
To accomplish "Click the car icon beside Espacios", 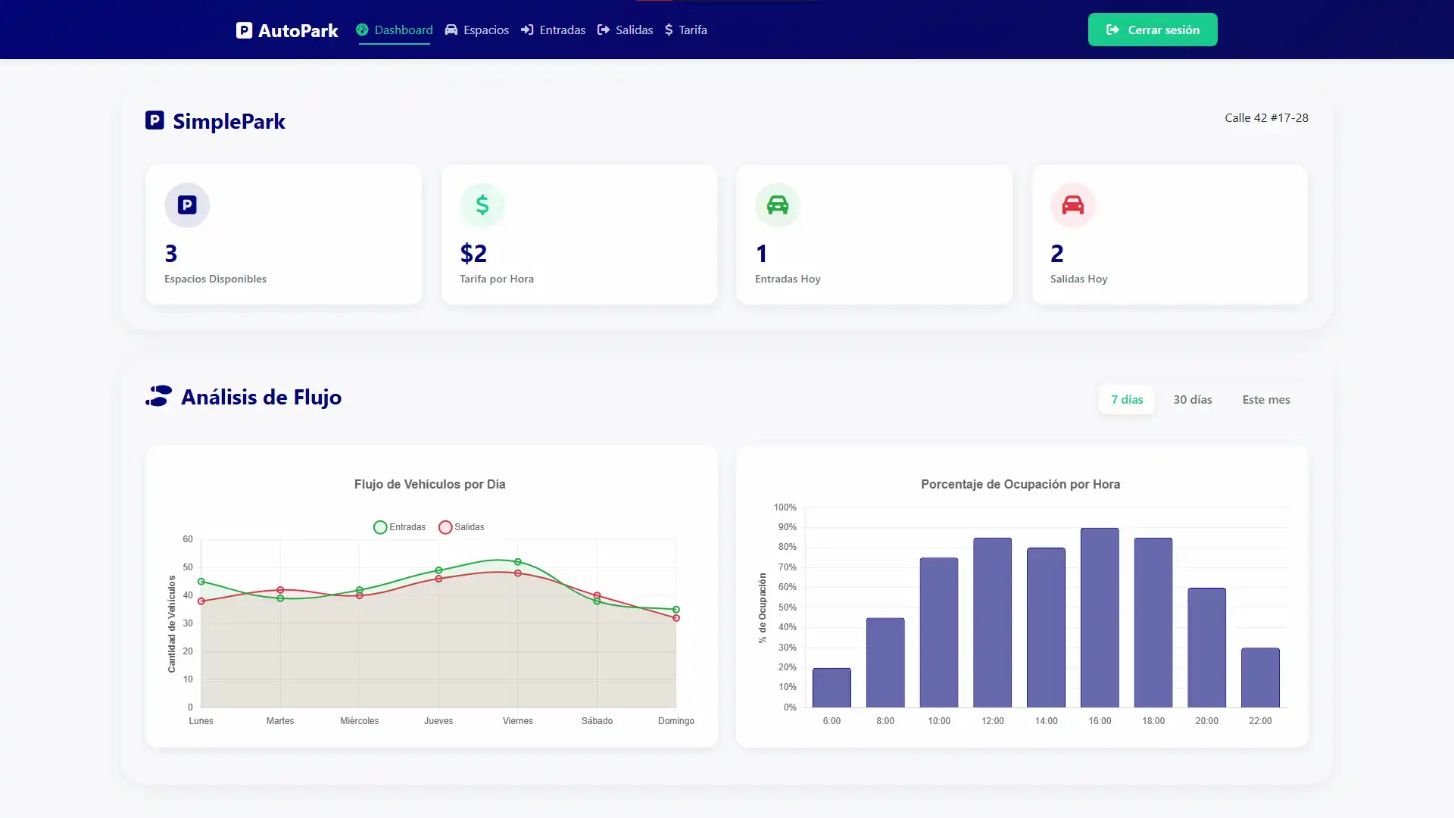I will tap(451, 30).
